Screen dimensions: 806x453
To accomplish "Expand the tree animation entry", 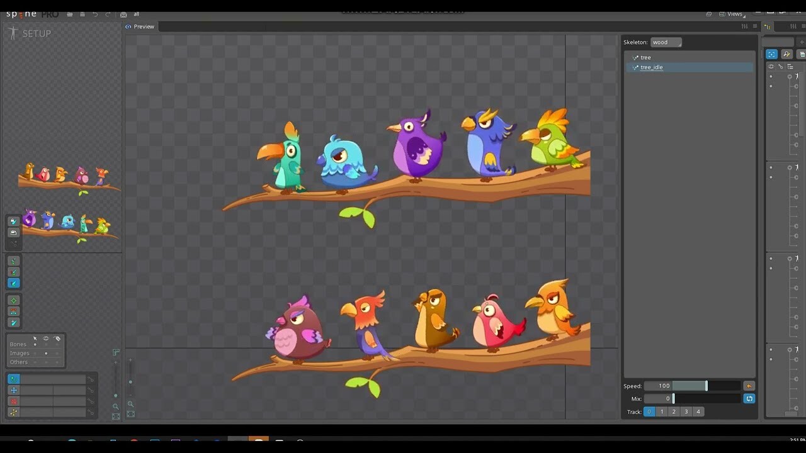I will tap(635, 57).
